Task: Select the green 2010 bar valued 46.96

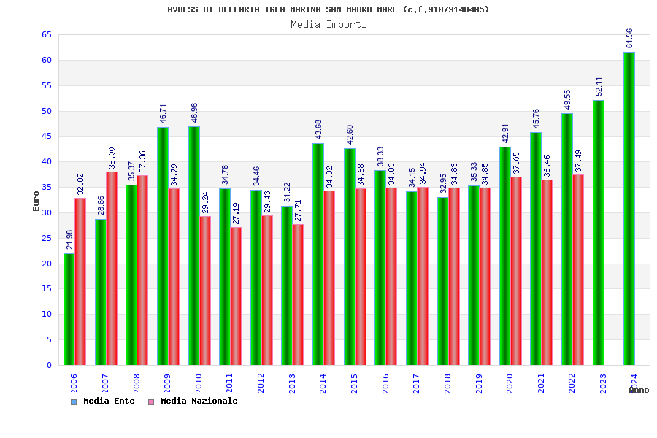Action: click(x=194, y=245)
